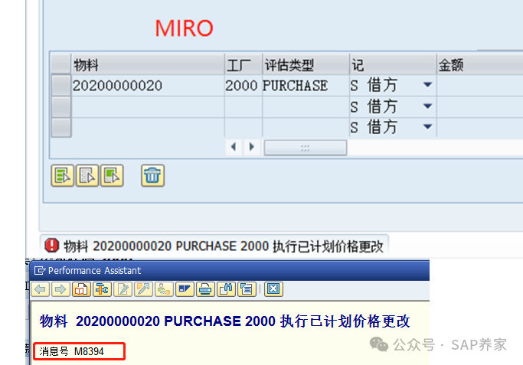523x365 pixels.
Task: Open the debit/credit dropdown in third row
Action: [x=427, y=127]
